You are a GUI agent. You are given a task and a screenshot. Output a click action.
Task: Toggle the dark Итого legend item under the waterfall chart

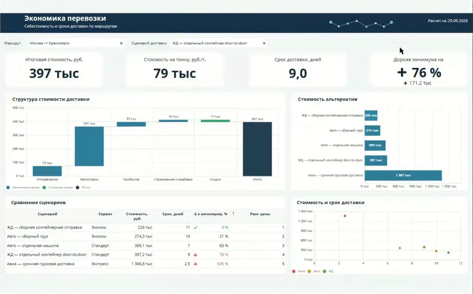pyautogui.click(x=83, y=187)
